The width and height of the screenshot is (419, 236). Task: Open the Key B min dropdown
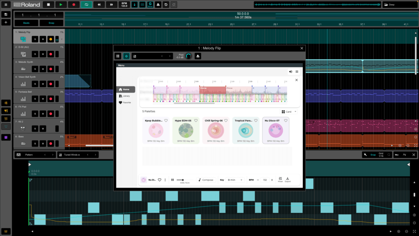[x=234, y=180]
